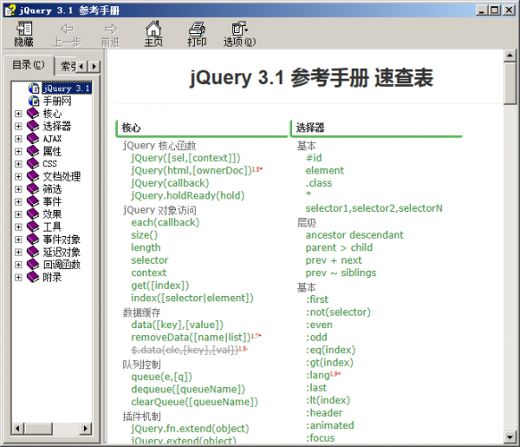Viewport: 520px width, 447px height.
Task: Click the tab strip scroll-right arrow
Action: pyautogui.click(x=95, y=67)
